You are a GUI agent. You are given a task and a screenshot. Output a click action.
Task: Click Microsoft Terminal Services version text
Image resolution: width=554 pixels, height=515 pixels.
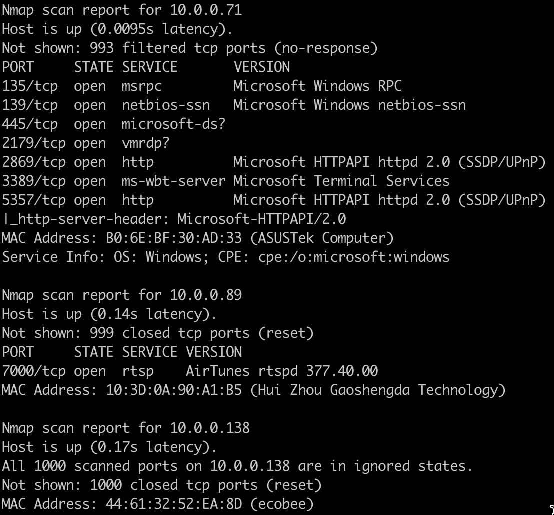[341, 181]
